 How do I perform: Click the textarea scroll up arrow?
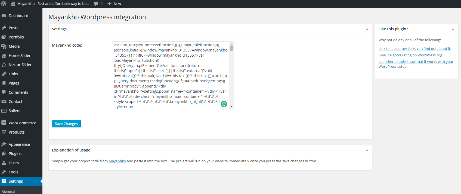pyautogui.click(x=231, y=44)
